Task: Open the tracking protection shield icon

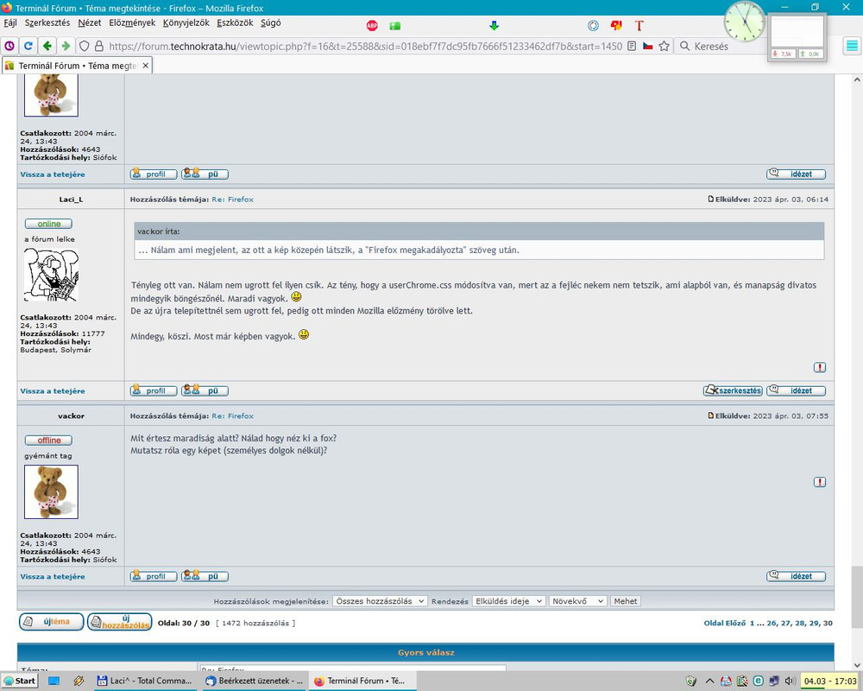Action: [84, 46]
